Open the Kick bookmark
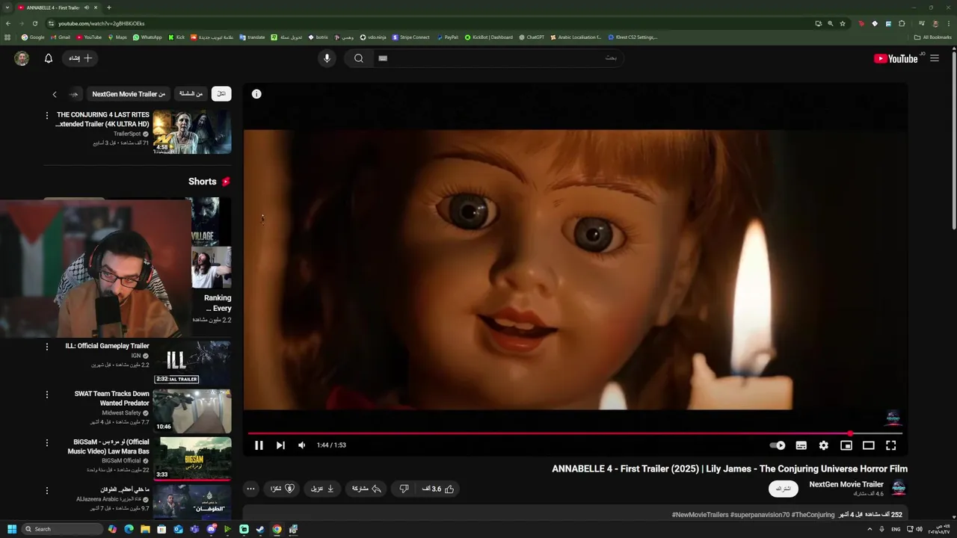 pos(176,37)
